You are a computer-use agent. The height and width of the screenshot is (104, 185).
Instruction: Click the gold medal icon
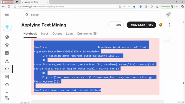[161, 25]
